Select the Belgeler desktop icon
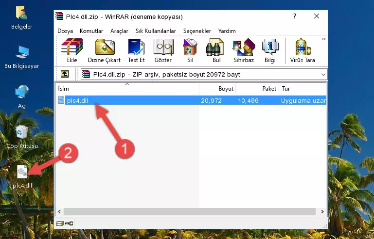Viewport: 374px width, 239px height. click(22, 18)
